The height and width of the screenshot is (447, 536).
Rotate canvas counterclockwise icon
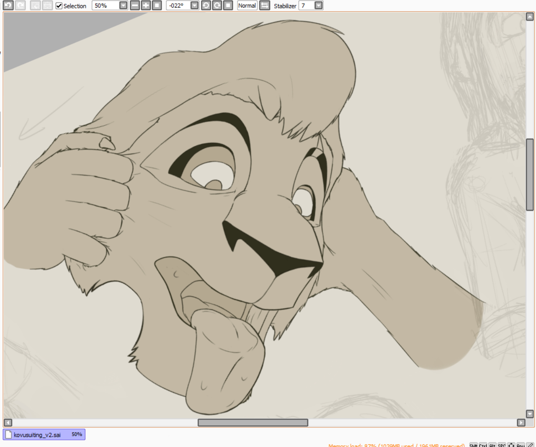206,5
